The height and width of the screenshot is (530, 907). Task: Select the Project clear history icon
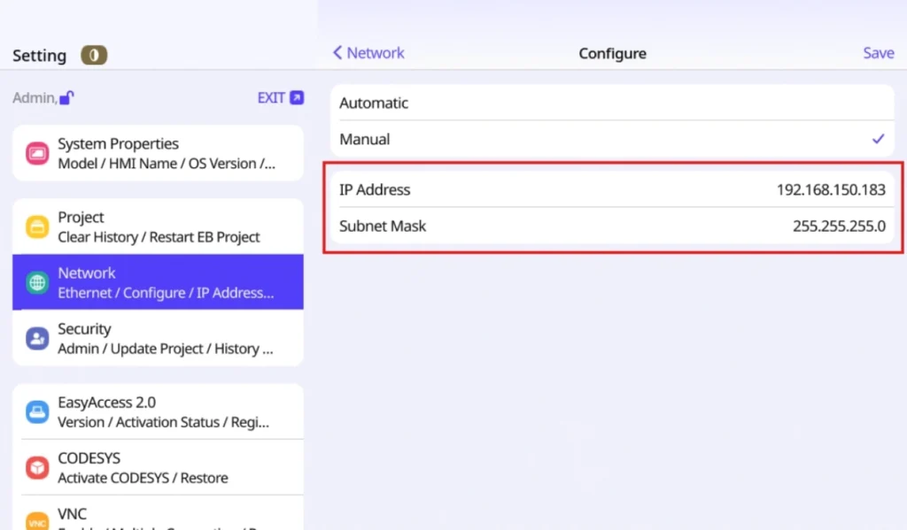pyautogui.click(x=36, y=227)
